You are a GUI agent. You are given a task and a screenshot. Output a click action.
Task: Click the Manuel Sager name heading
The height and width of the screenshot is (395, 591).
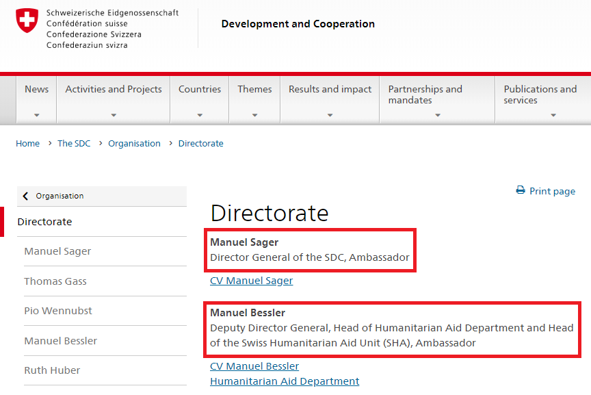[244, 242]
